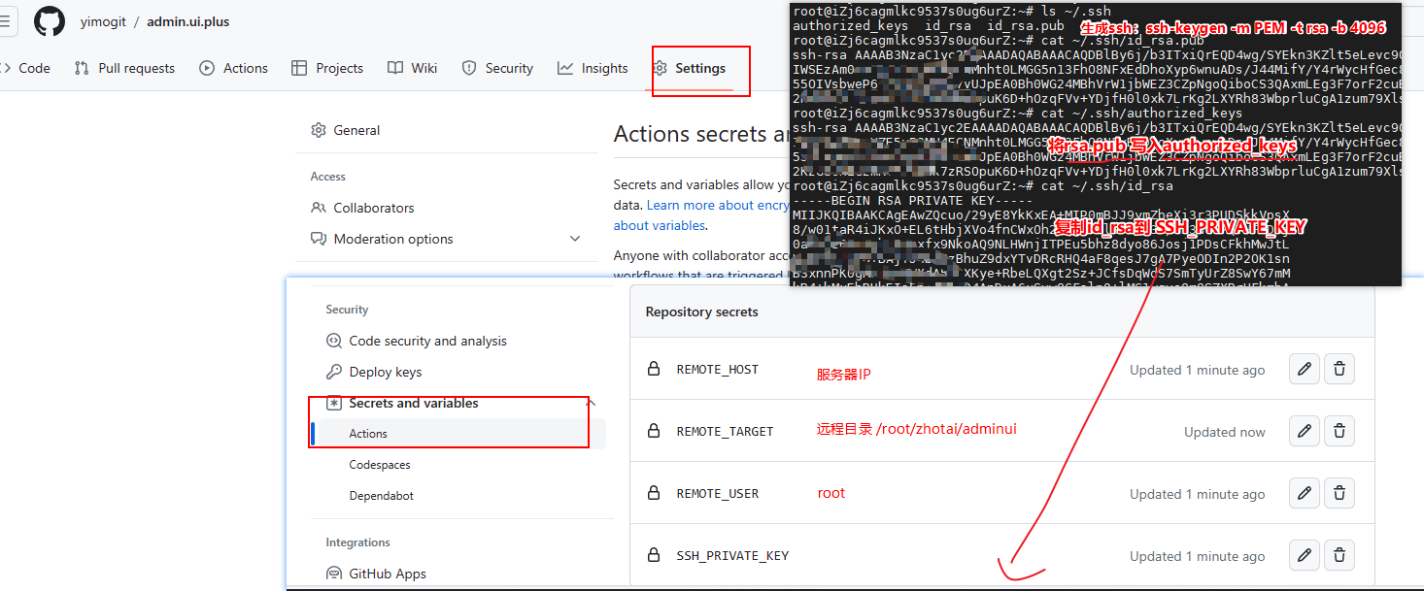Click the Repository secrets heading

[x=702, y=312]
